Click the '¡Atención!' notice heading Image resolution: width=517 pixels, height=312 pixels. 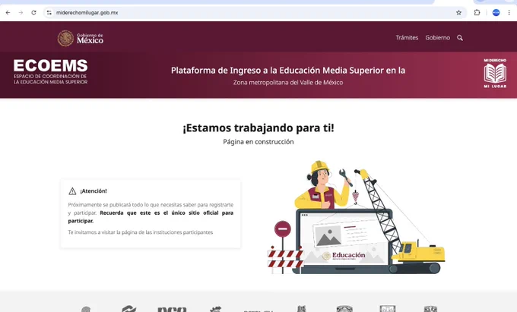pos(94,191)
